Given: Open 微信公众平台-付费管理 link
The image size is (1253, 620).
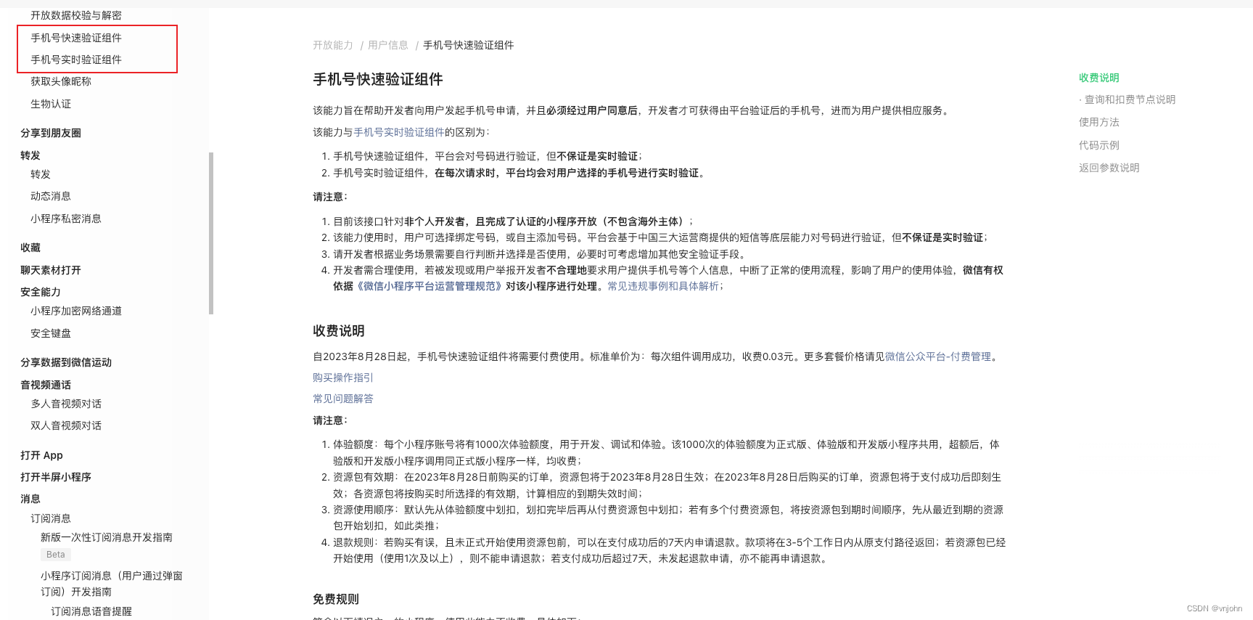Looking at the screenshot, I should (x=938, y=356).
